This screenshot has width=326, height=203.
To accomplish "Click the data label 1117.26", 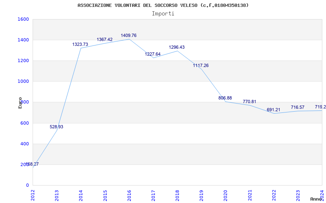I will 201,65.
